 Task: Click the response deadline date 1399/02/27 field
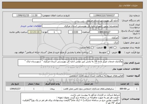point(104,32)
